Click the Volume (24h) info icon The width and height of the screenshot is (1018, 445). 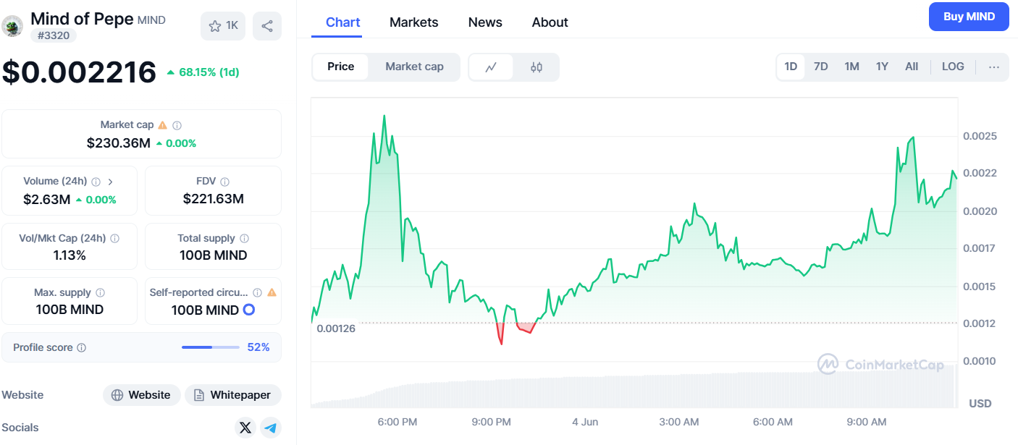click(96, 182)
